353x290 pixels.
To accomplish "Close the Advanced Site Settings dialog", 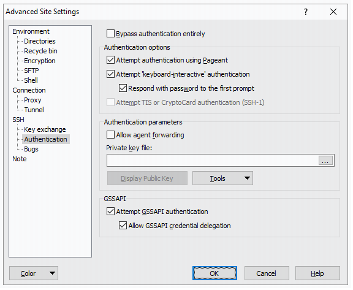I will (333, 12).
